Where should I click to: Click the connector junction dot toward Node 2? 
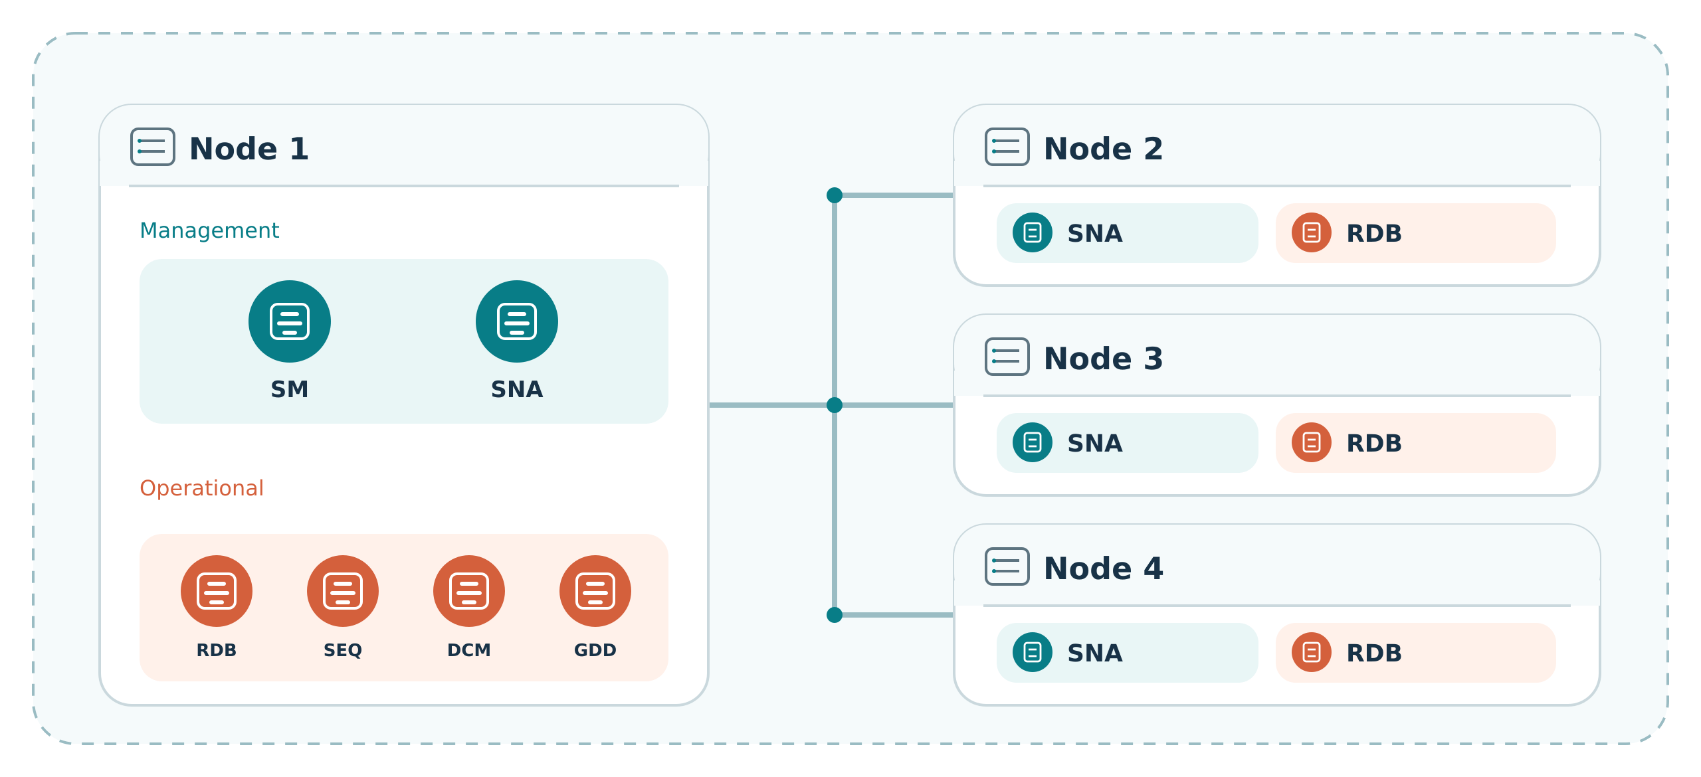point(835,195)
